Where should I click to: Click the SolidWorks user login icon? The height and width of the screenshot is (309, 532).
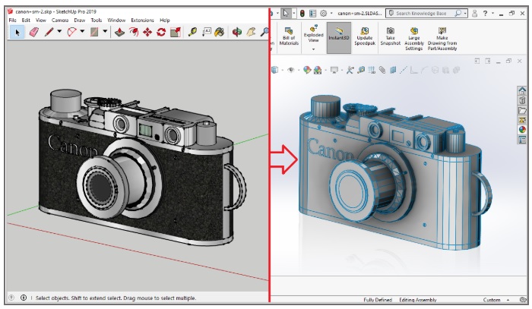(x=475, y=14)
